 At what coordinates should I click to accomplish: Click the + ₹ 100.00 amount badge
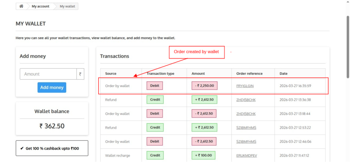[203, 156]
